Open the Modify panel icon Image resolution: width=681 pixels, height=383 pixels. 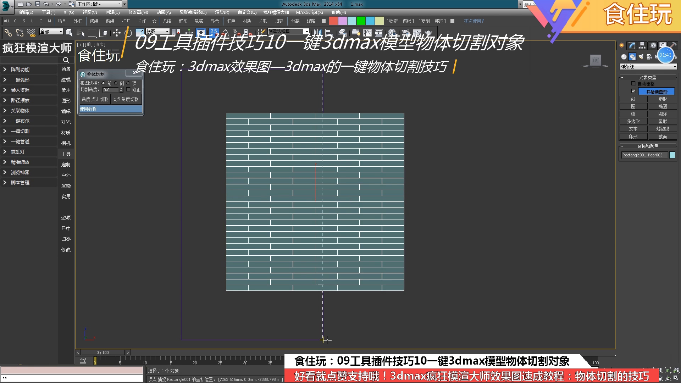coord(632,45)
